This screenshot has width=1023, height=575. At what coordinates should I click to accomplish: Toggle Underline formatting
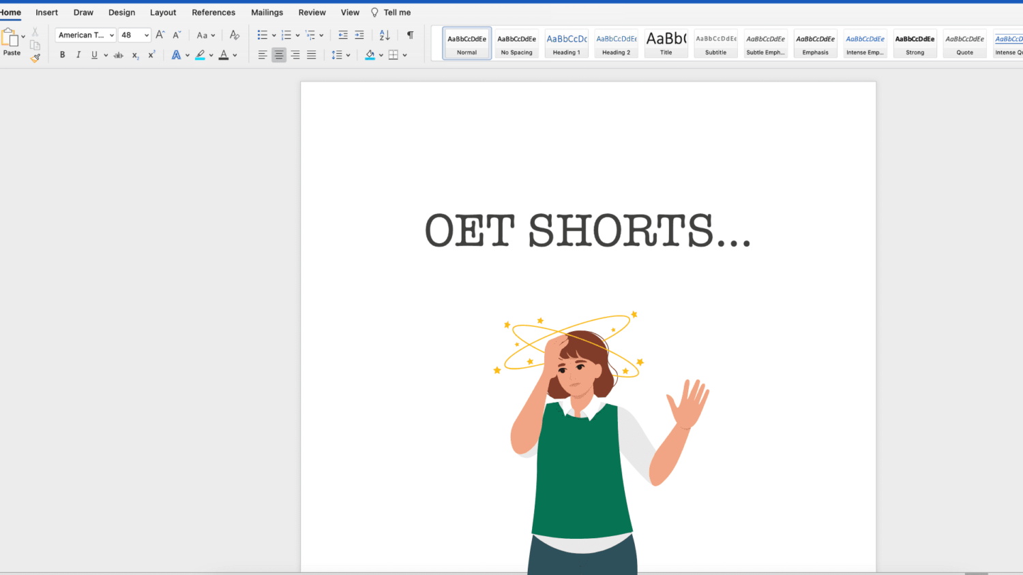pos(94,55)
